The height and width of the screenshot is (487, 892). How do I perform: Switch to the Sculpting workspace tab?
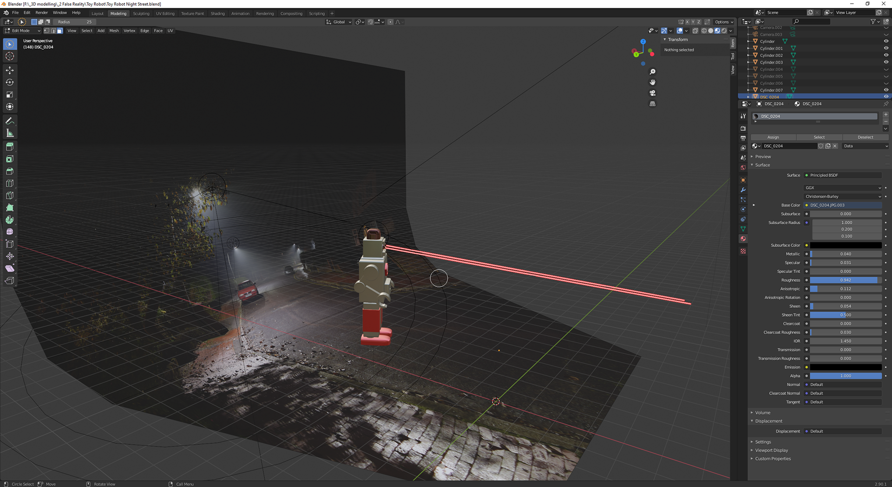(x=141, y=13)
